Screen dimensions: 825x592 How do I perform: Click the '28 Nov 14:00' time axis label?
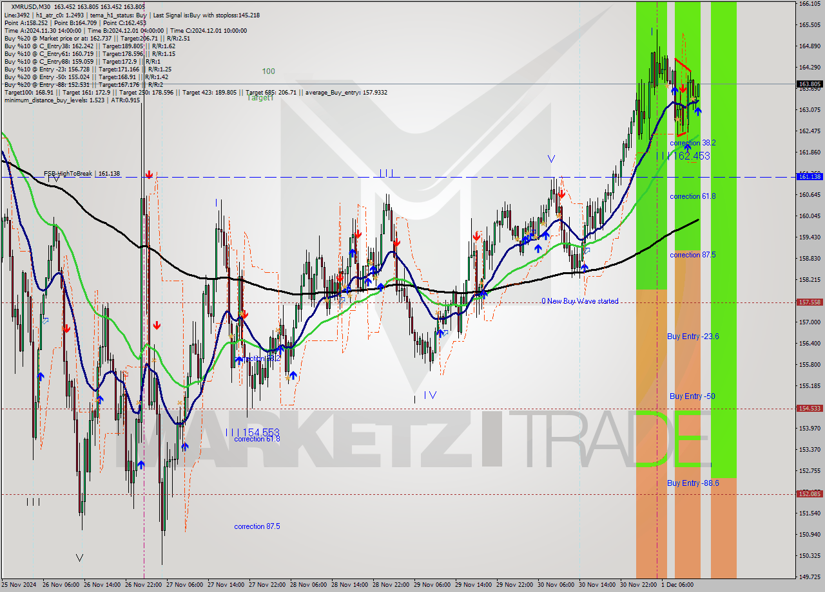pyautogui.click(x=350, y=585)
